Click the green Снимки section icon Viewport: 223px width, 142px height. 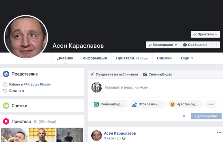pos(6,105)
